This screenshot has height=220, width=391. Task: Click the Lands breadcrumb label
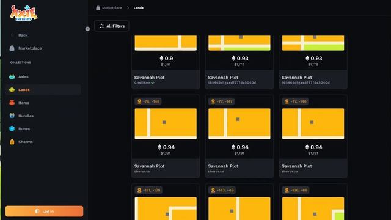coord(139,8)
